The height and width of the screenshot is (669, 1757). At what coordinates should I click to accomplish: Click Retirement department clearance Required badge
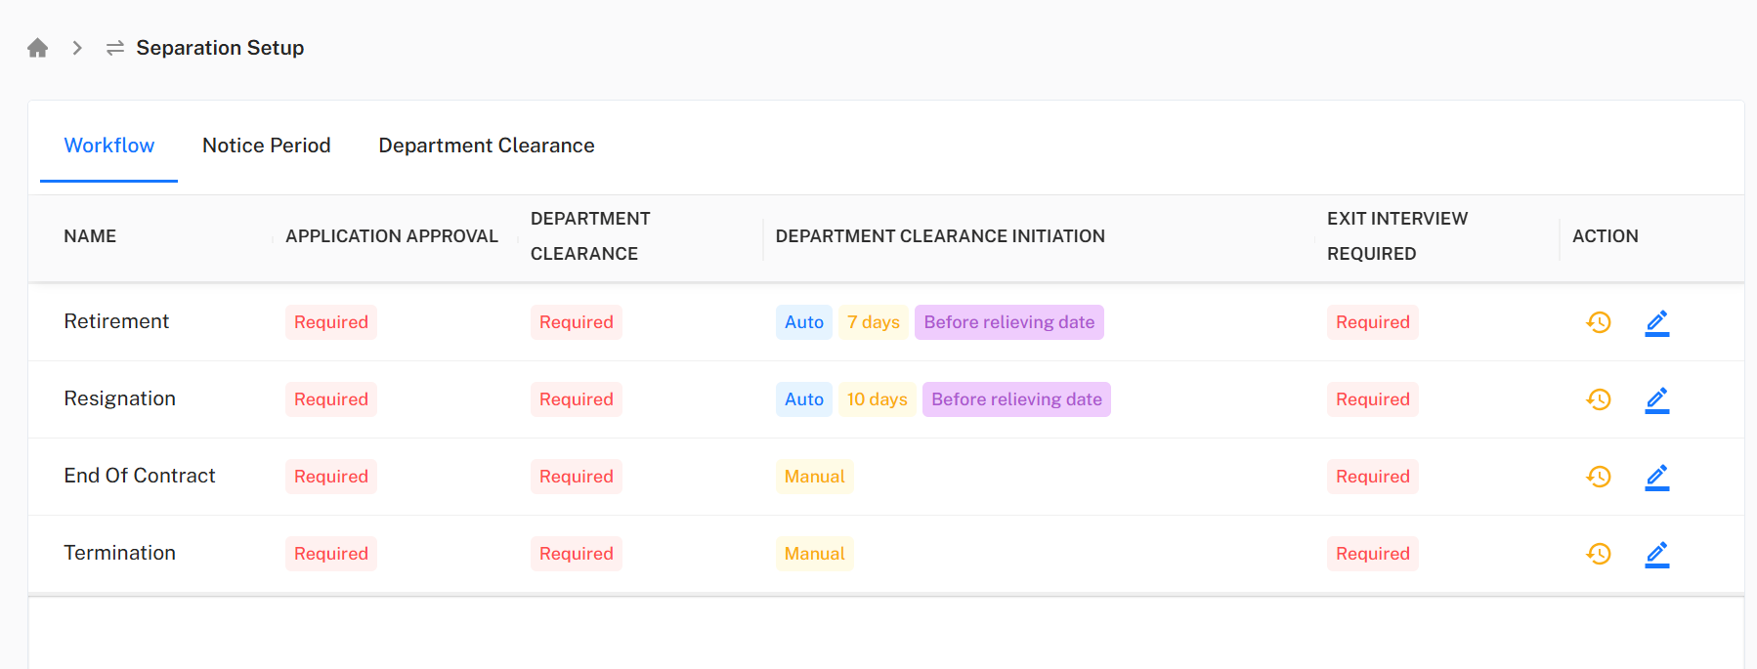tap(577, 322)
